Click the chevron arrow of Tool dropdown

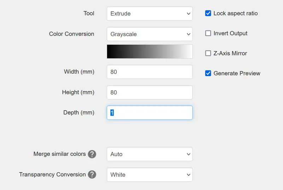point(189,14)
